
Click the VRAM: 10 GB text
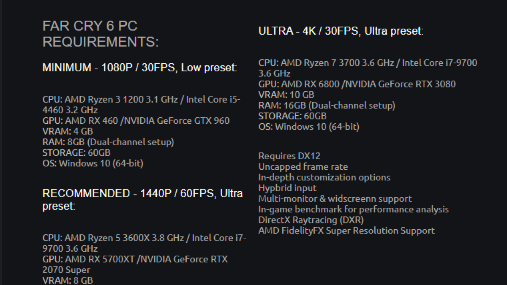tap(286, 95)
